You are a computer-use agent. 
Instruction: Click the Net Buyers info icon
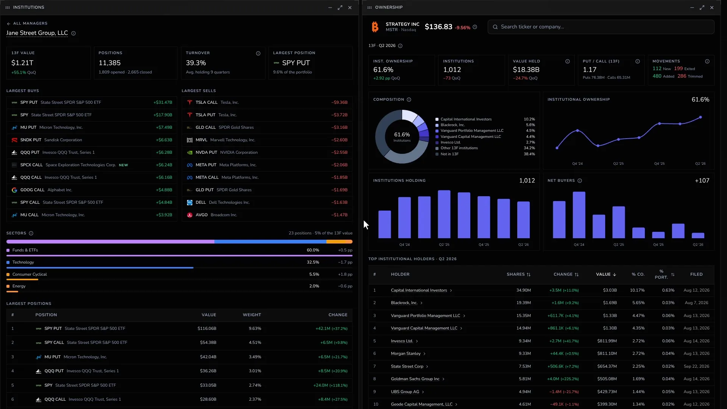click(580, 181)
